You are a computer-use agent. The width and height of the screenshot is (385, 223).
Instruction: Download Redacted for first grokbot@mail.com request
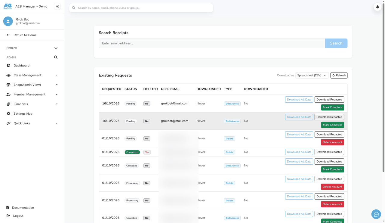[329, 99]
